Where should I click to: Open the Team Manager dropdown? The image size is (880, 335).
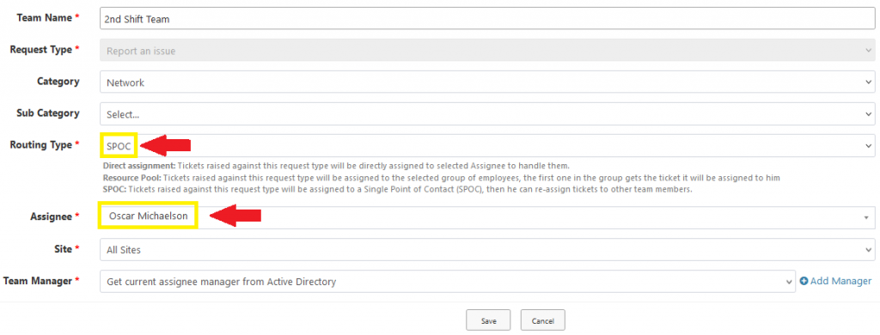point(447,281)
